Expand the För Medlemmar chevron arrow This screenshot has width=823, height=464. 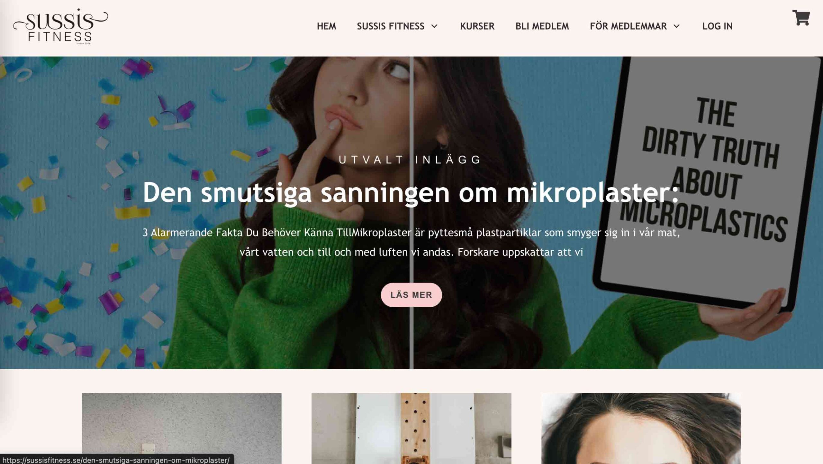pos(676,26)
